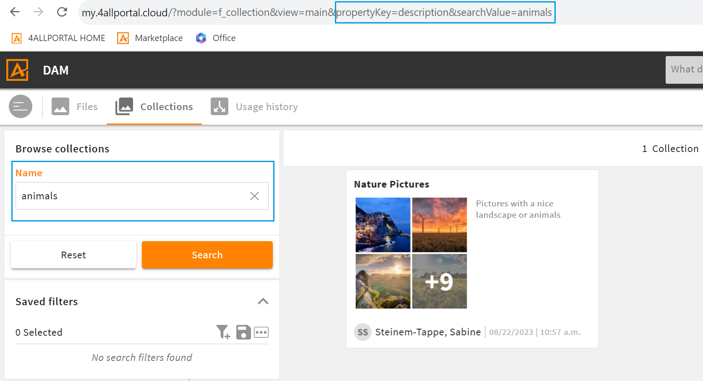Click the orange Search button
Viewport: 703px width, 381px height.
pos(207,255)
